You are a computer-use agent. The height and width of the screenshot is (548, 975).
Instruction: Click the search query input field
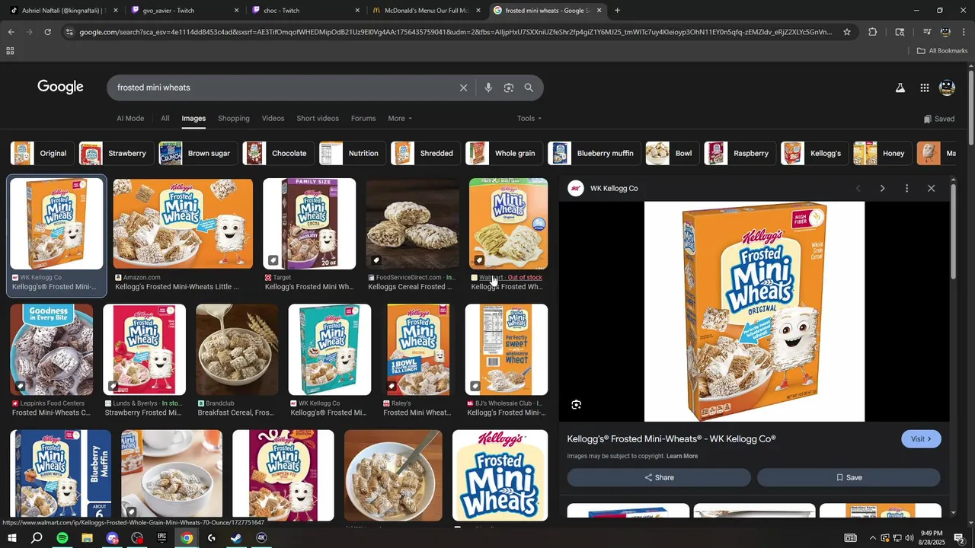click(282, 88)
